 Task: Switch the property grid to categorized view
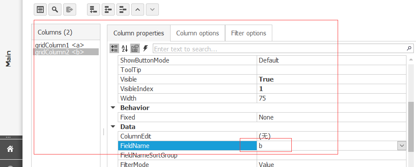114,48
